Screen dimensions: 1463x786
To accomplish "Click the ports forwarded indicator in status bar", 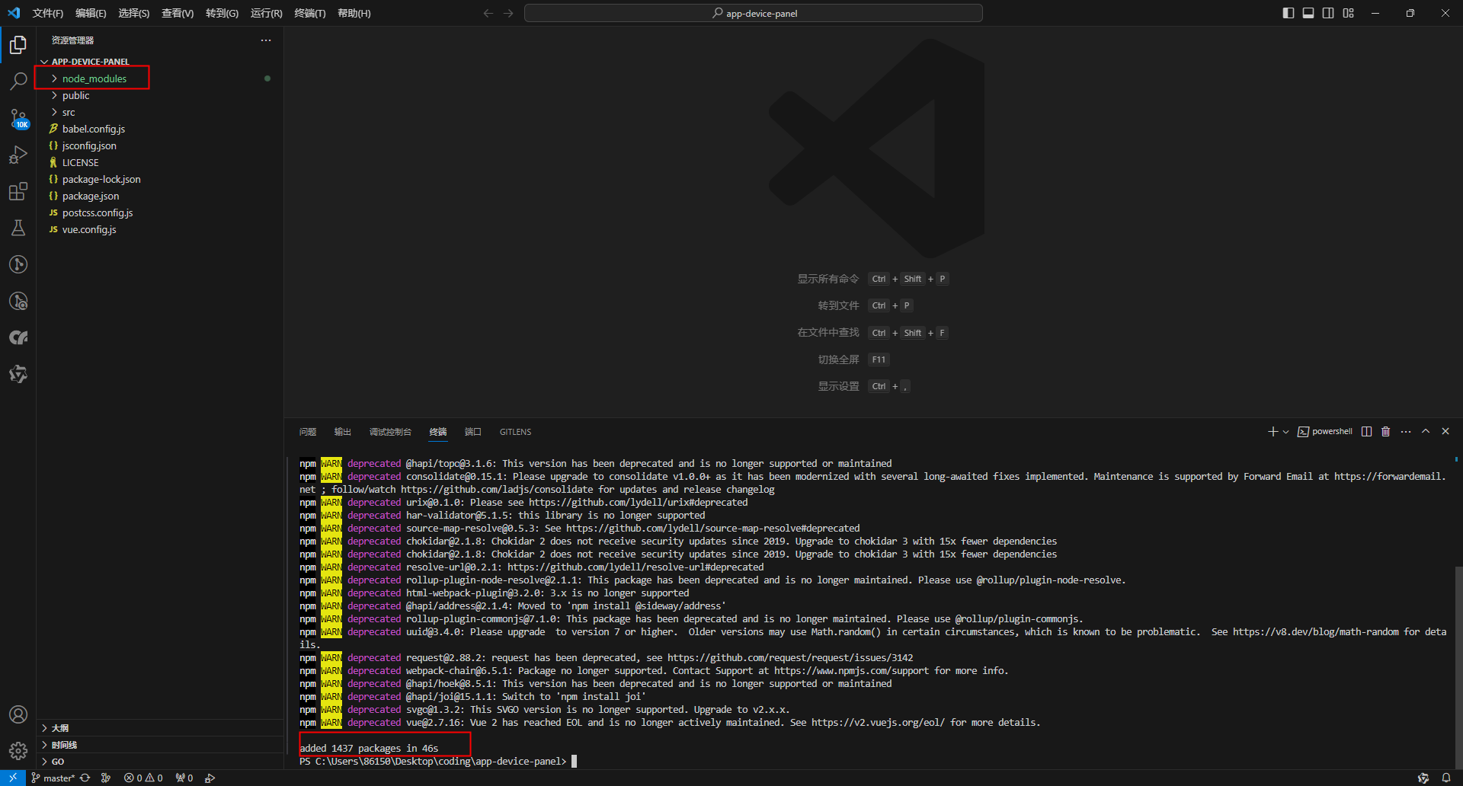I will pyautogui.click(x=184, y=778).
